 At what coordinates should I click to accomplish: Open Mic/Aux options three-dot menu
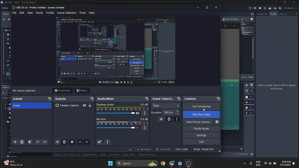coord(145,128)
